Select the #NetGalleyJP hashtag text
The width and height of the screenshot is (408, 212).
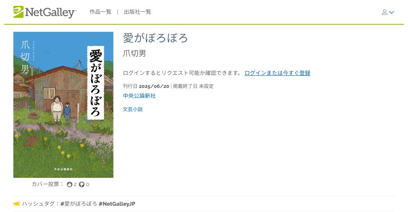pyautogui.click(x=117, y=204)
